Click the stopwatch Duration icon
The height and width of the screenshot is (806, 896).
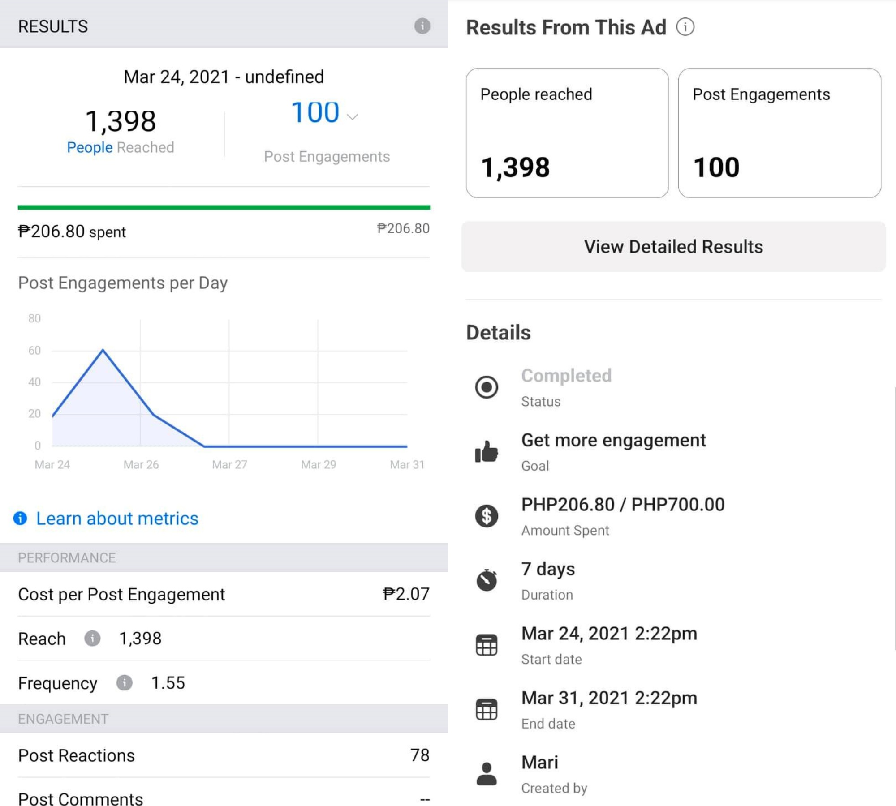[486, 580]
